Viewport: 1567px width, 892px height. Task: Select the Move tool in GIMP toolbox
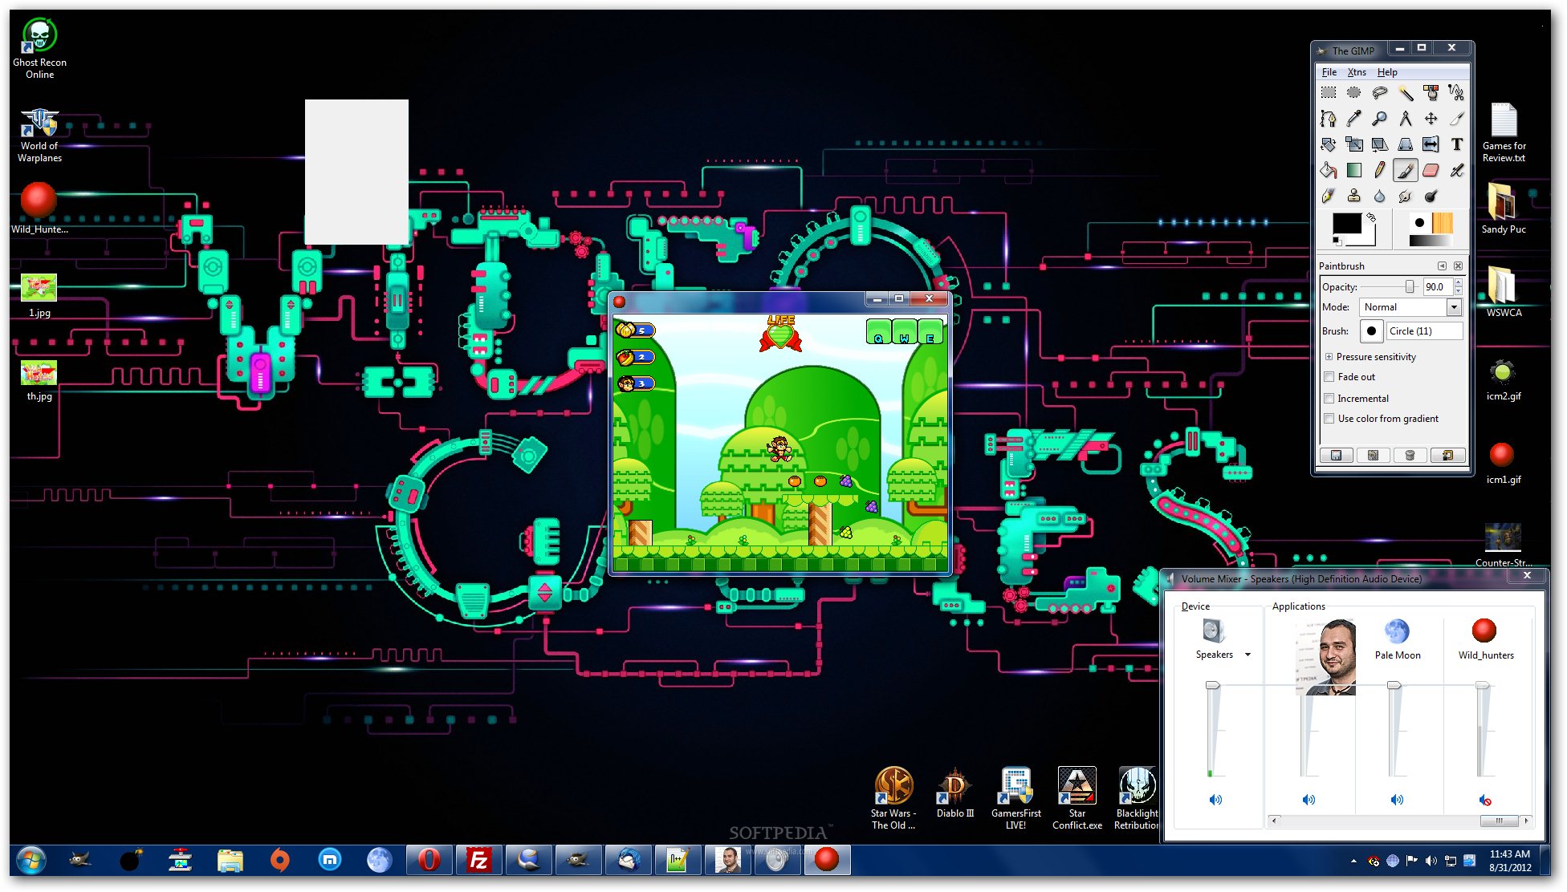coord(1431,119)
